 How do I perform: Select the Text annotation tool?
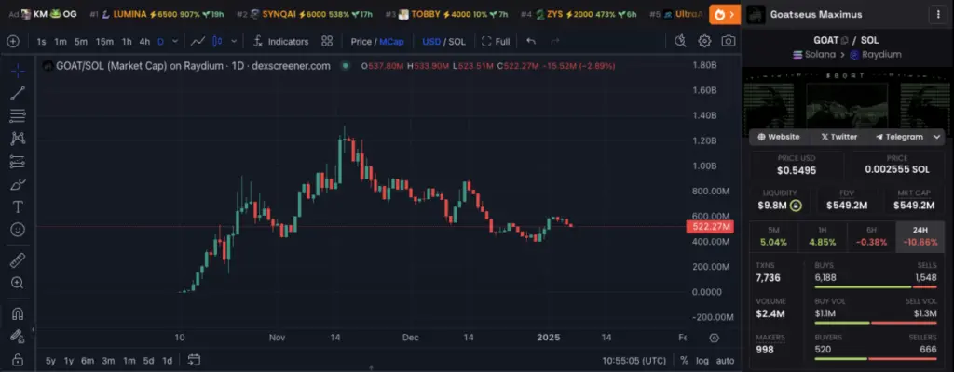pos(18,206)
